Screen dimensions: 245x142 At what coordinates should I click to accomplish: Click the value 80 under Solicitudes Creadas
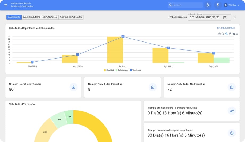point(11,89)
